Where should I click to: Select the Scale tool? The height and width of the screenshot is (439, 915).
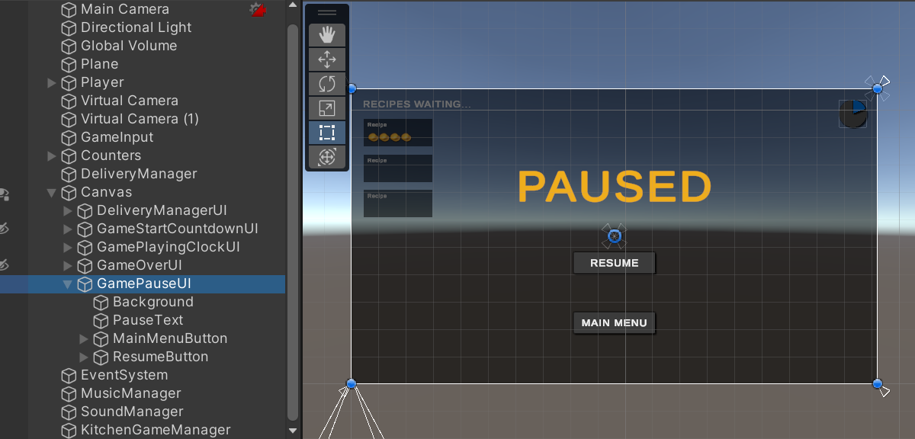coord(326,108)
